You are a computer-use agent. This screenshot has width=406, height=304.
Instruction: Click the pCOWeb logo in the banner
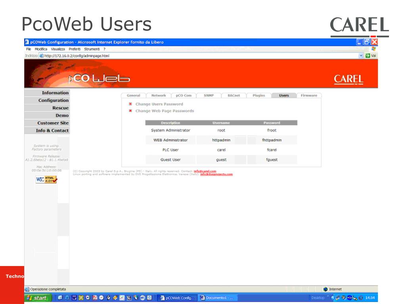tap(99, 78)
